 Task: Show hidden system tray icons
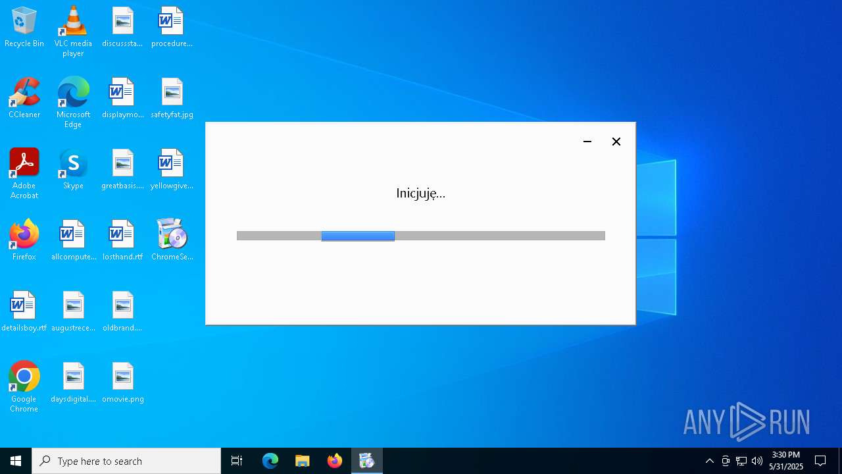[x=709, y=461]
